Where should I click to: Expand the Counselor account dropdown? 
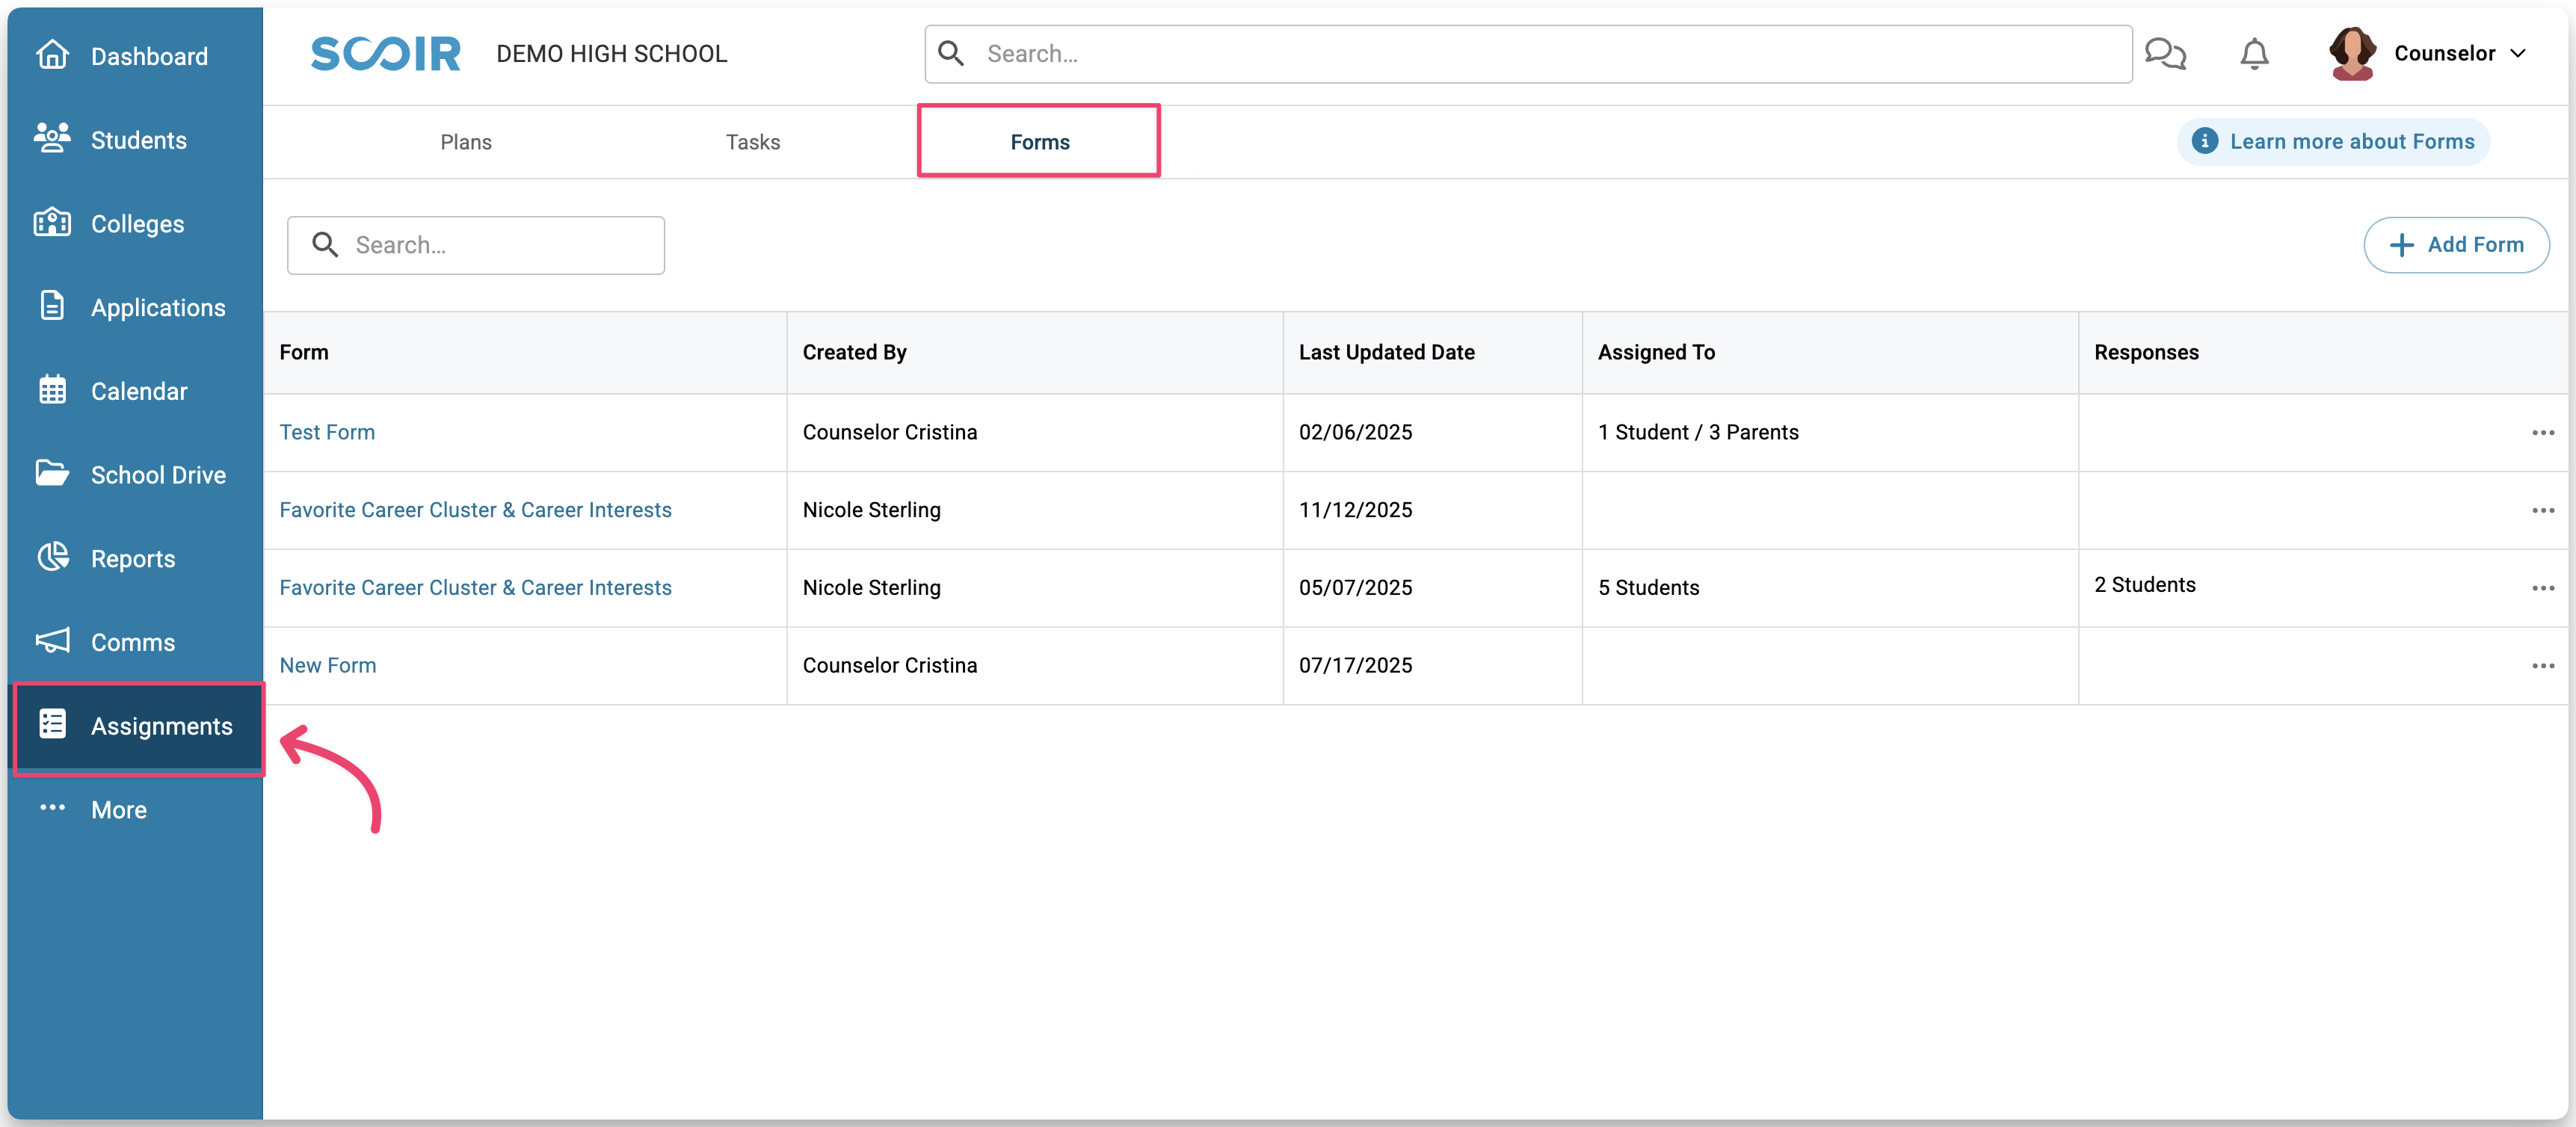tap(2516, 54)
